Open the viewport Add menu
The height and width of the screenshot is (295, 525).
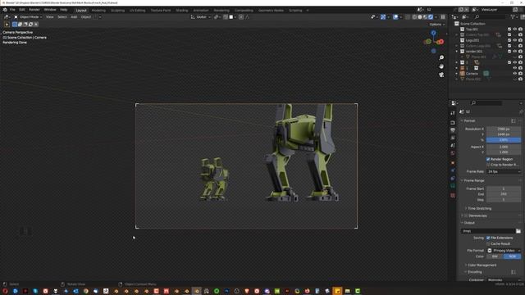point(74,16)
